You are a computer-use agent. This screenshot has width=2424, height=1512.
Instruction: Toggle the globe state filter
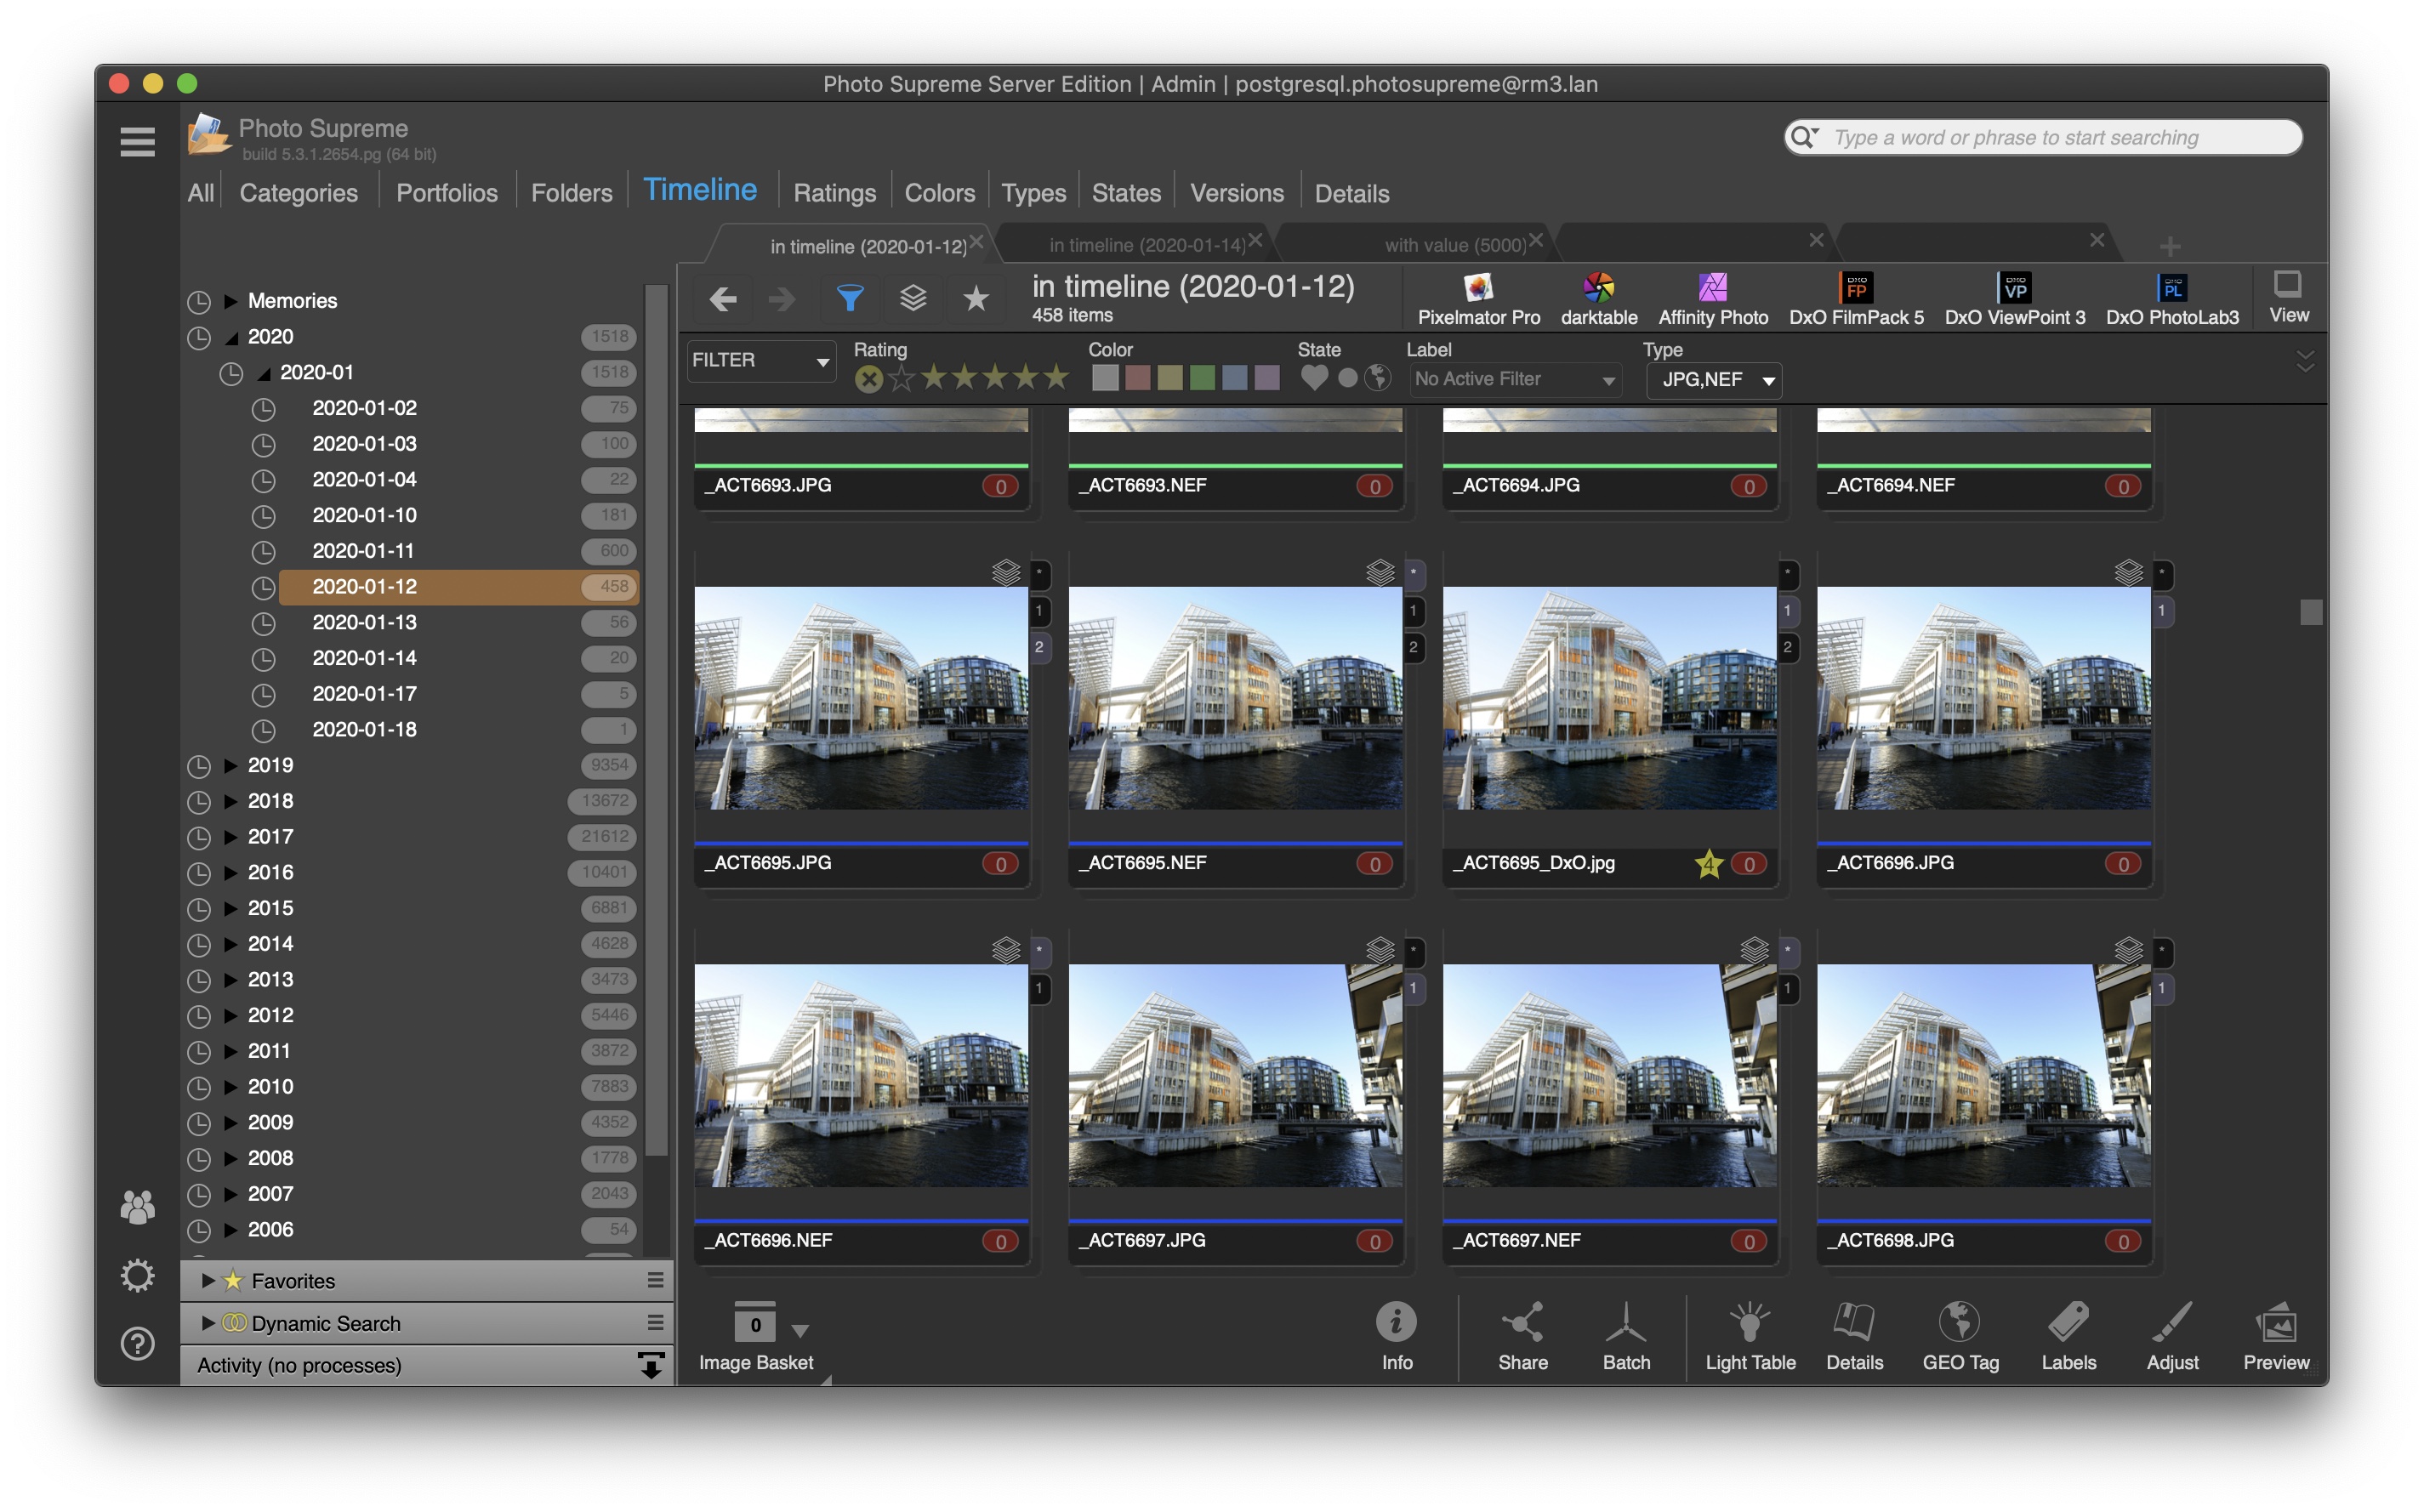(x=1378, y=378)
